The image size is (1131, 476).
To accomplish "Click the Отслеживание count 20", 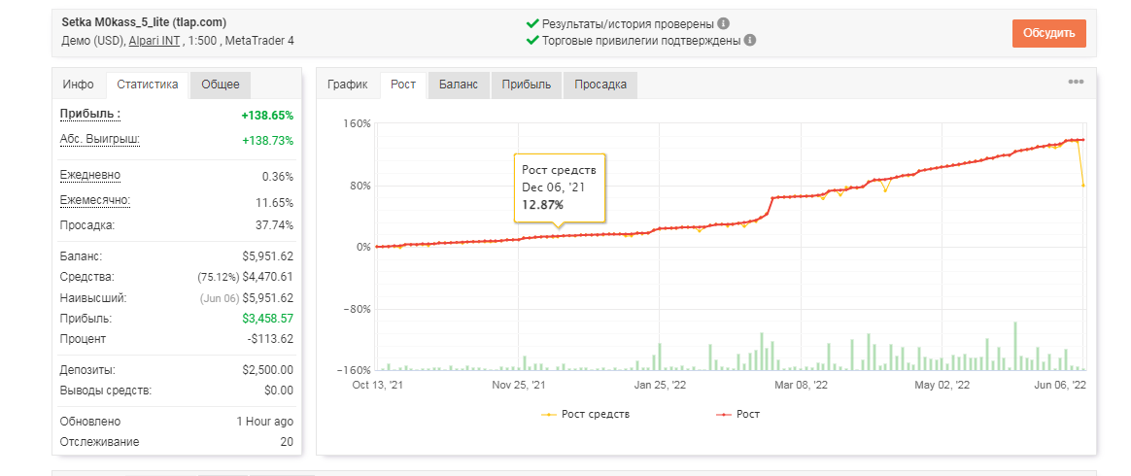I will tap(287, 442).
